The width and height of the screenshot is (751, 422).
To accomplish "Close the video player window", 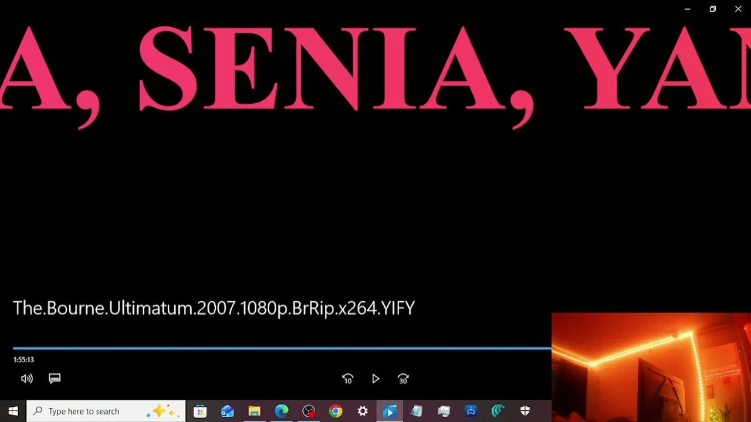I will click(738, 9).
